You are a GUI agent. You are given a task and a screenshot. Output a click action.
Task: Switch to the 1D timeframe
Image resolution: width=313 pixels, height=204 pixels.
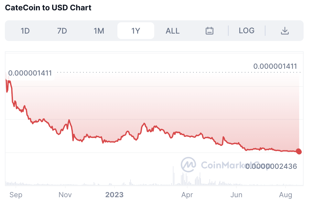pyautogui.click(x=25, y=31)
